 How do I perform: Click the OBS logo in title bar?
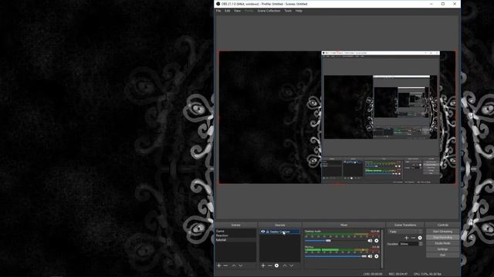tap(218, 4)
